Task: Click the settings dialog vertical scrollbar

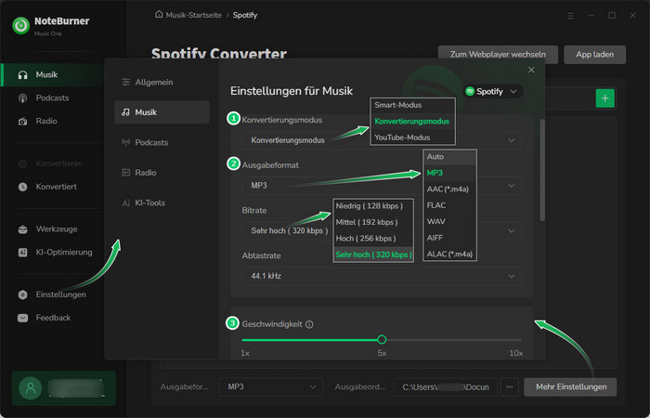Action: (x=542, y=170)
